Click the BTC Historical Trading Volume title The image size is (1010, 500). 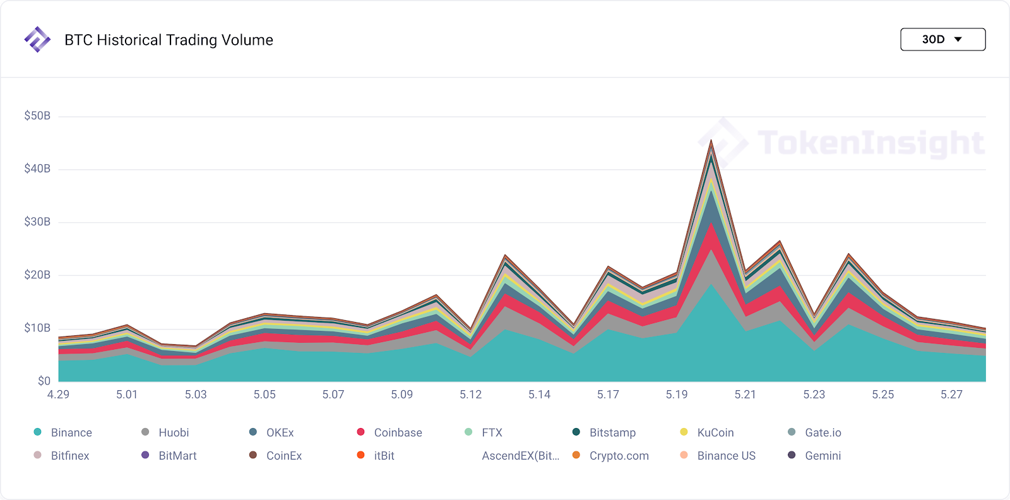[x=169, y=40]
